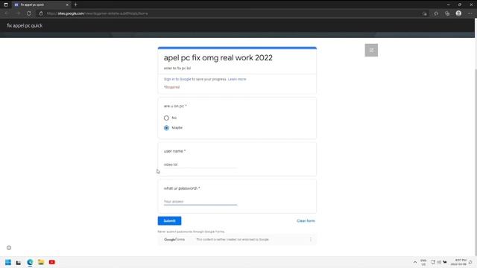The image size is (477, 268).
Task: Click the "Clear form" link
Action: point(306,221)
